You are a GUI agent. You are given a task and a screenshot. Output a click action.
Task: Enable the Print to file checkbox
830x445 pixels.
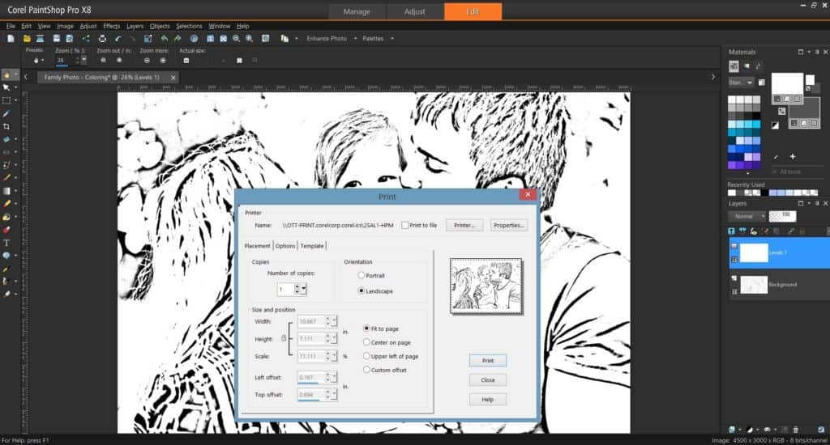coord(404,225)
